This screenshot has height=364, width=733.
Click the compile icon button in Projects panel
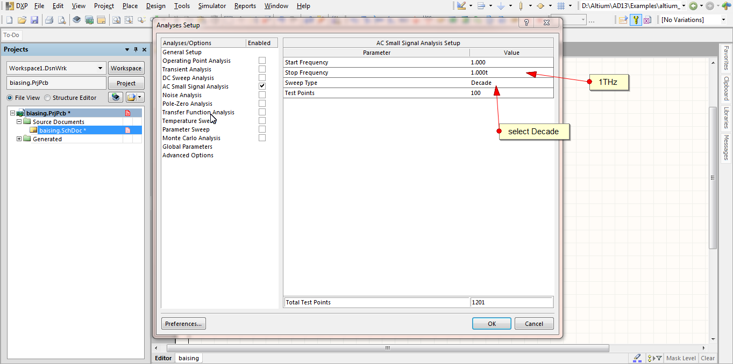(116, 97)
